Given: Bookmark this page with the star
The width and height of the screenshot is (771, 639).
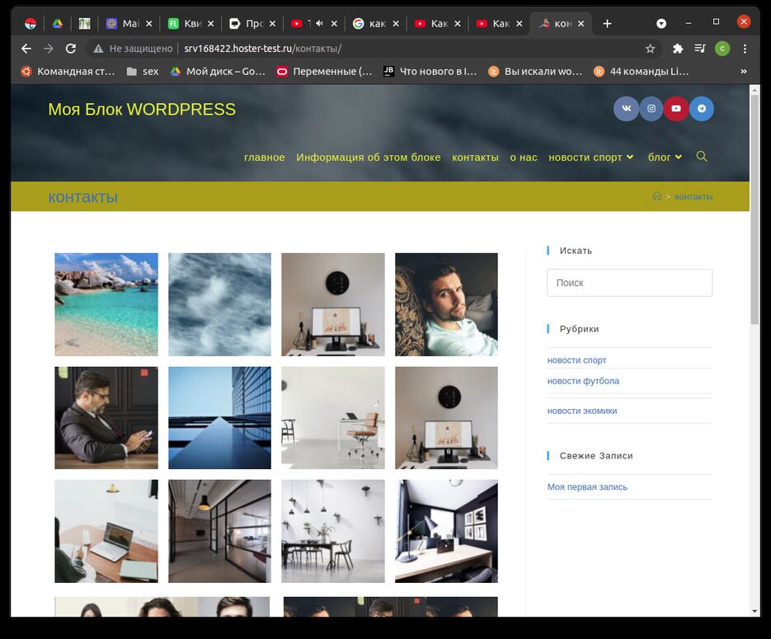Looking at the screenshot, I should tap(650, 49).
